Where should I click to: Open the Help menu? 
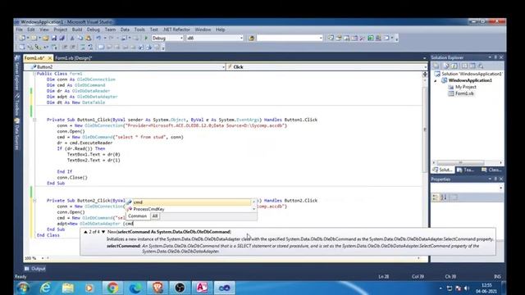pos(221,29)
